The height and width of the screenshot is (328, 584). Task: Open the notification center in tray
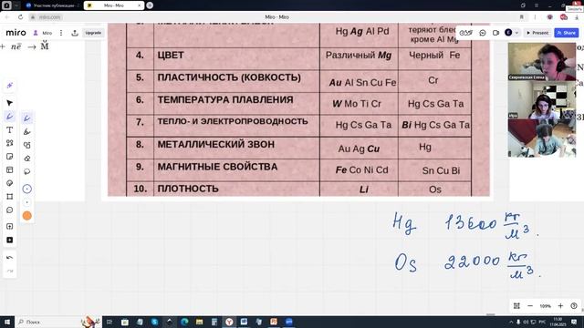574,322
